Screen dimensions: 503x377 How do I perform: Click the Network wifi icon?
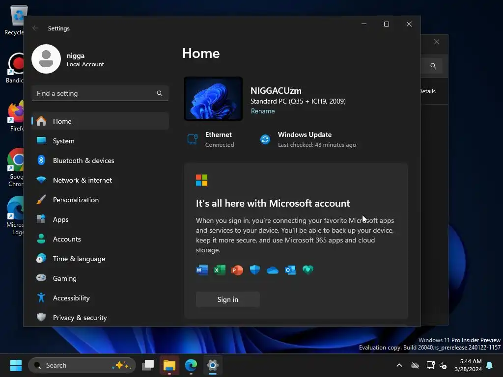[x=41, y=180]
